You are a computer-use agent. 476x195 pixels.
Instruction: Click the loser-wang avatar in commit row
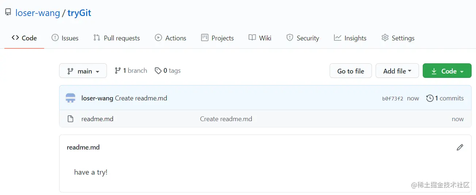(70, 98)
